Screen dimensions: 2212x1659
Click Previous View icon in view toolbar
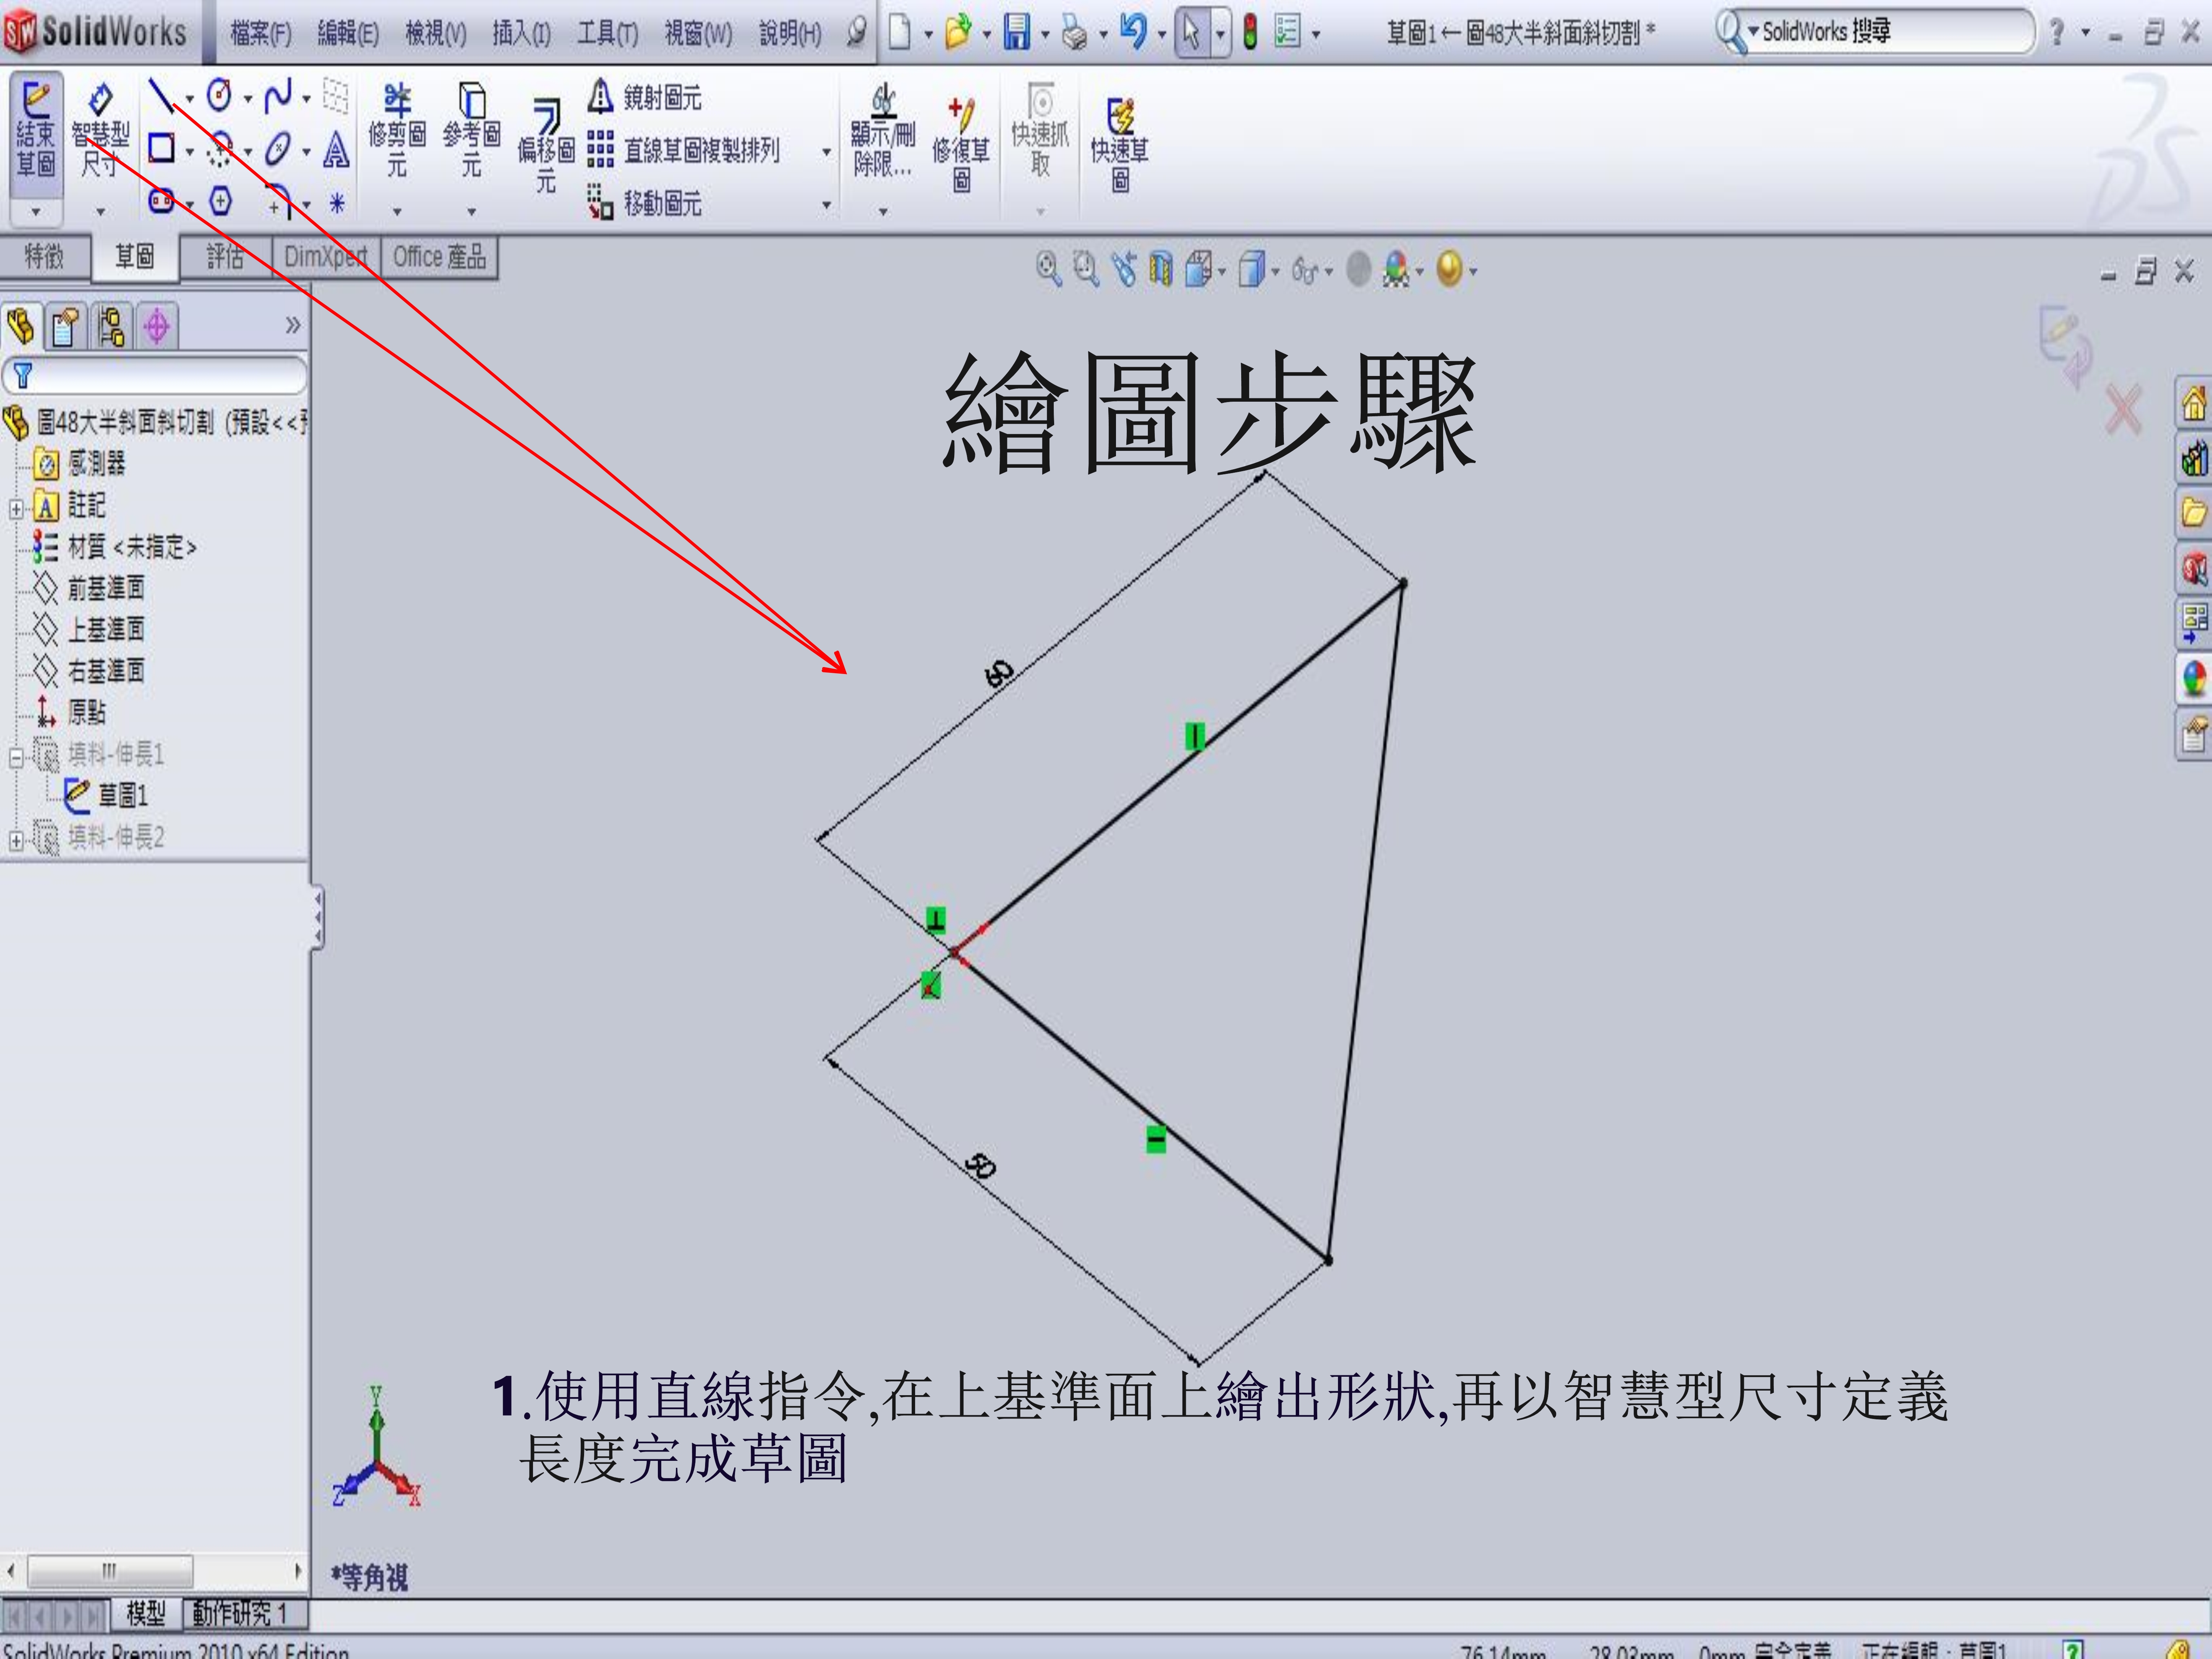click(x=1124, y=268)
